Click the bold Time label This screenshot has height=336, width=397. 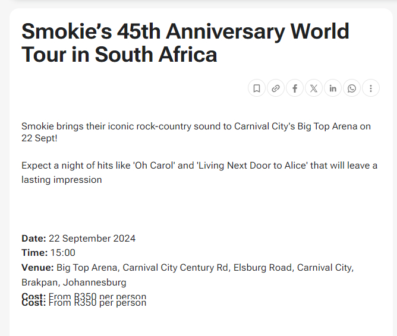coord(34,252)
